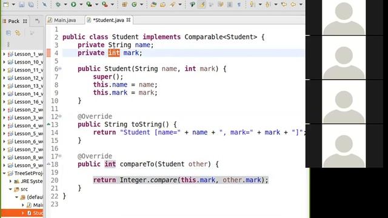Image resolution: width=388 pixels, height=218 pixels.
Task: Click the Open Task icon
Action: (x=163, y=4)
